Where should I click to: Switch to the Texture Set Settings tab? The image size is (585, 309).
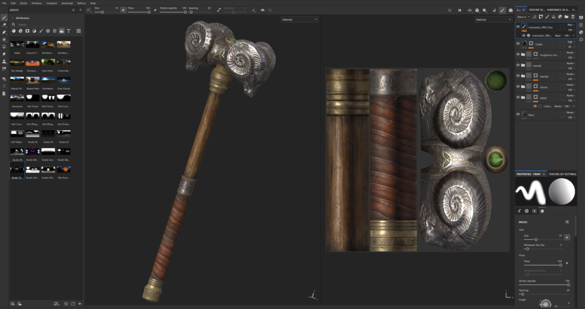563,174
